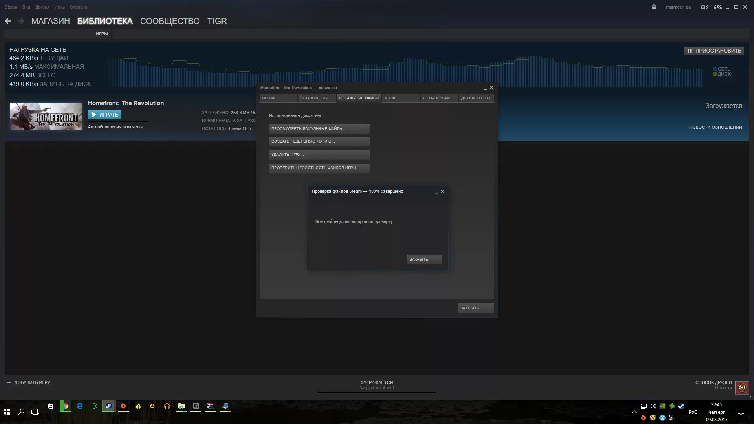Click the forward navigation arrow
754x424 pixels.
click(x=21, y=21)
